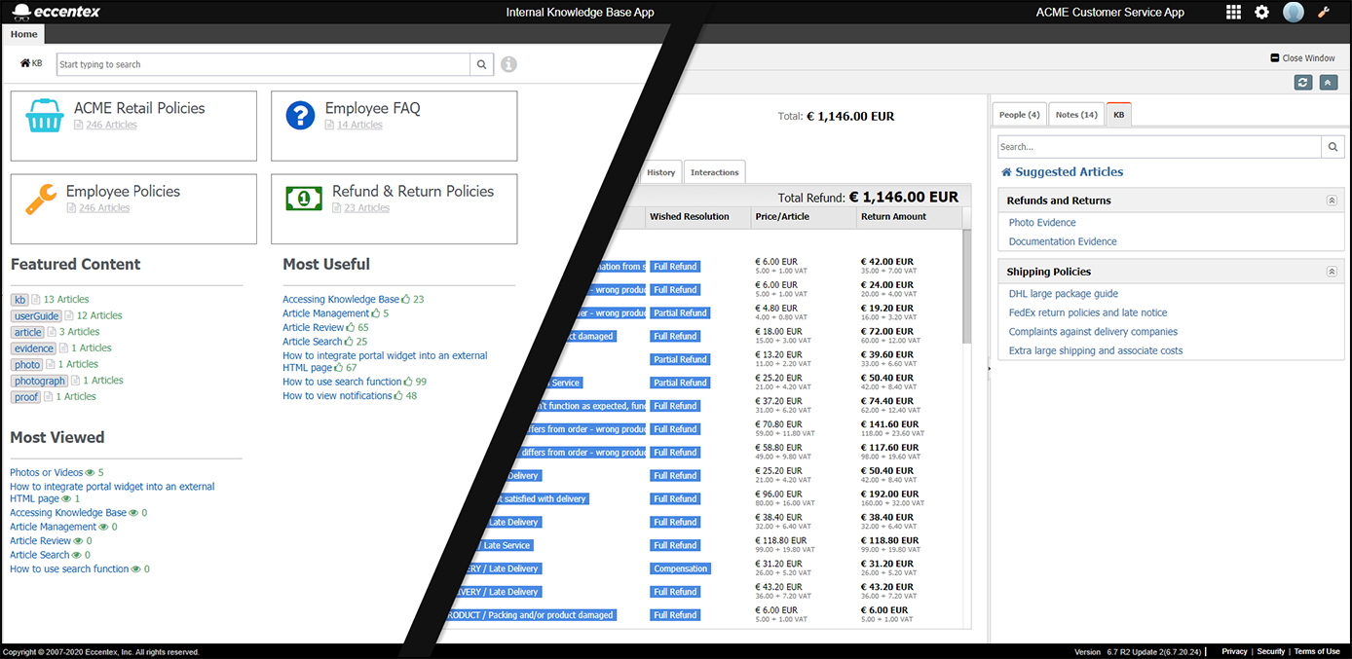The image size is (1352, 659).
Task: Open the DHL large package guide article
Action: [x=1063, y=294]
